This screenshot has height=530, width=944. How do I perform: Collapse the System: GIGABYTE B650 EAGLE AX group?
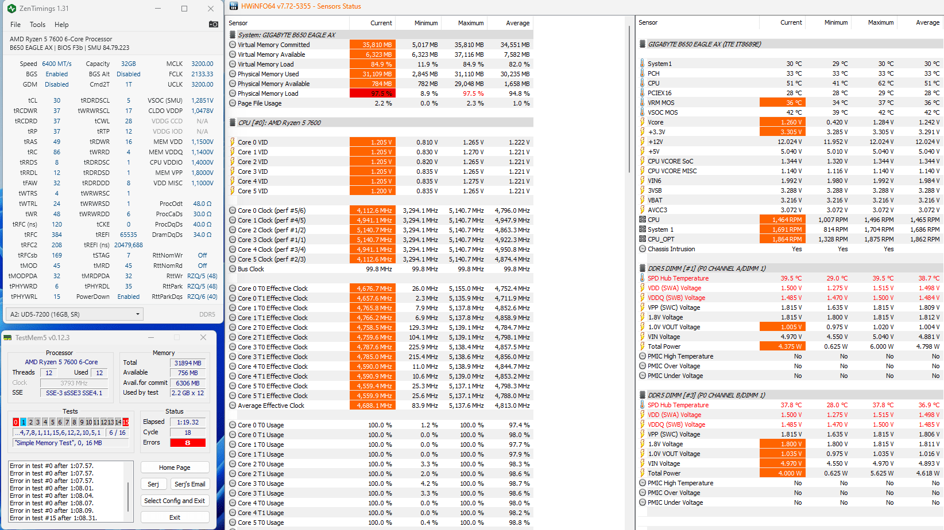coord(233,35)
